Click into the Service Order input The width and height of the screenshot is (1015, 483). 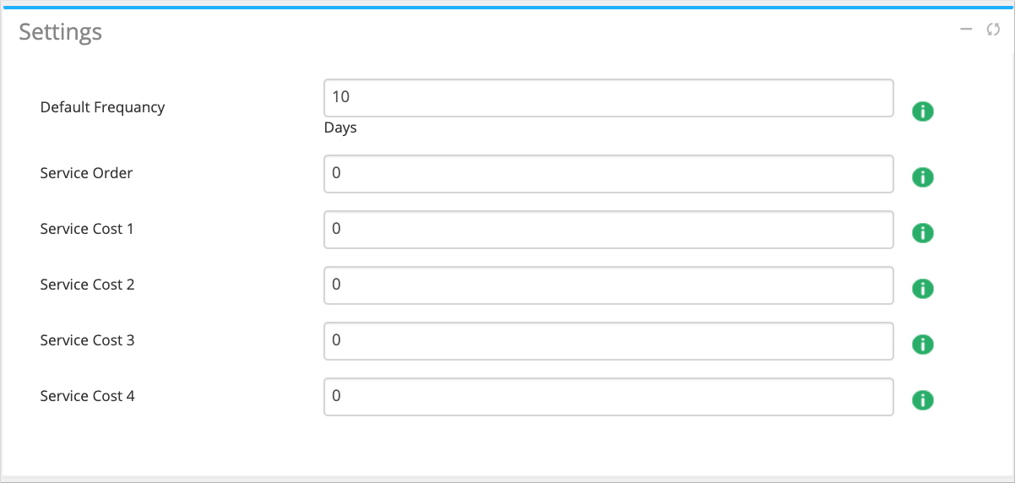[608, 173]
